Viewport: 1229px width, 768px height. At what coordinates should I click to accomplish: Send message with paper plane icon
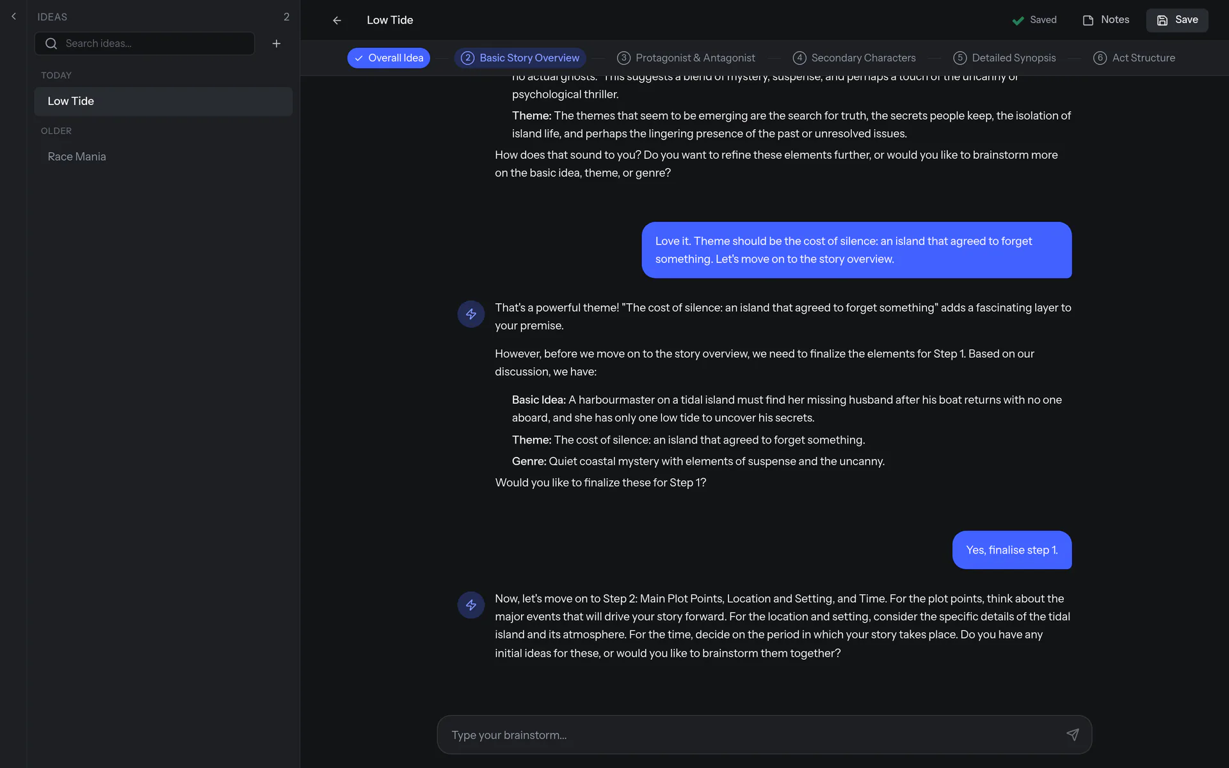click(x=1073, y=735)
